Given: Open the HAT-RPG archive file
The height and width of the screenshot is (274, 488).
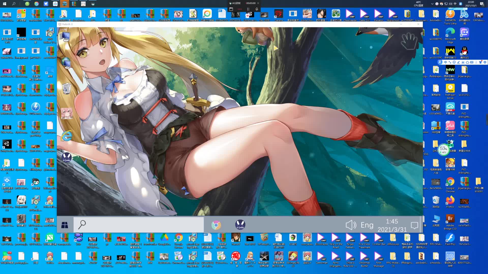Looking at the screenshot, I should pyautogui.click(x=50, y=15).
